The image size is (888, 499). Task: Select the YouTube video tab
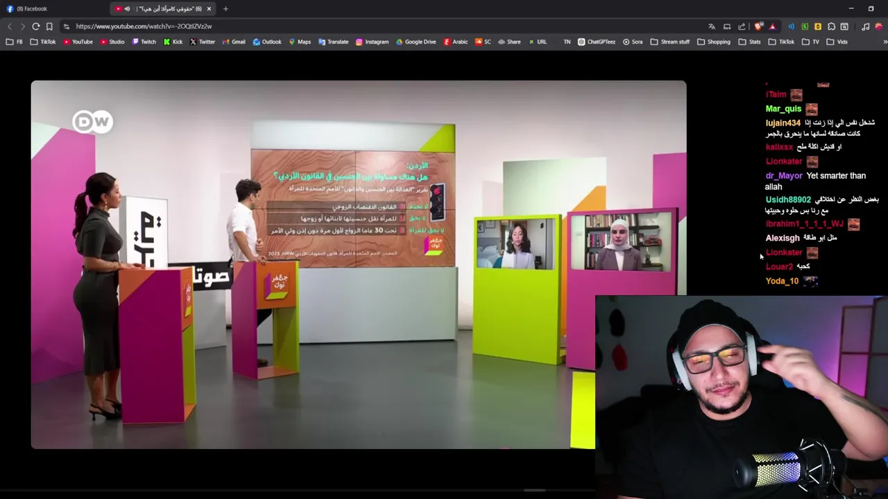pyautogui.click(x=164, y=9)
